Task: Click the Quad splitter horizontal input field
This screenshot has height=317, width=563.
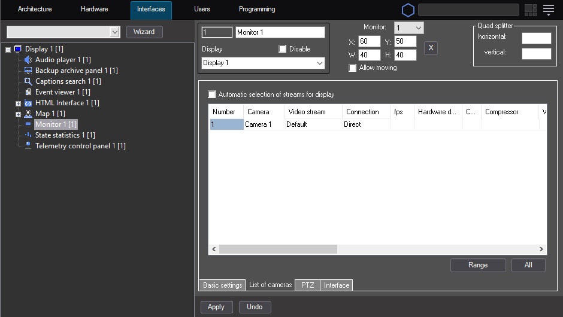Action: (x=536, y=38)
